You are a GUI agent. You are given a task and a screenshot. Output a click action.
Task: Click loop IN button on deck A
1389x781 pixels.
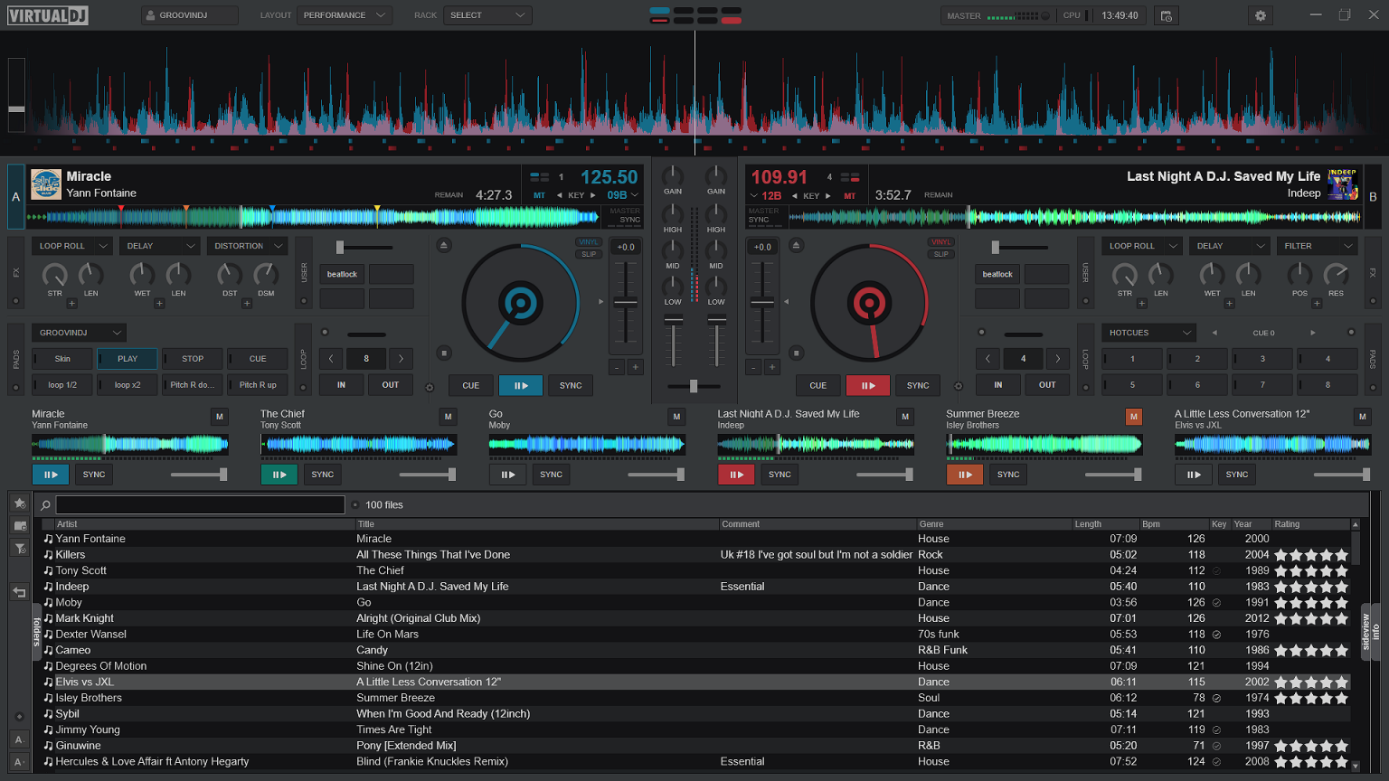tap(342, 385)
